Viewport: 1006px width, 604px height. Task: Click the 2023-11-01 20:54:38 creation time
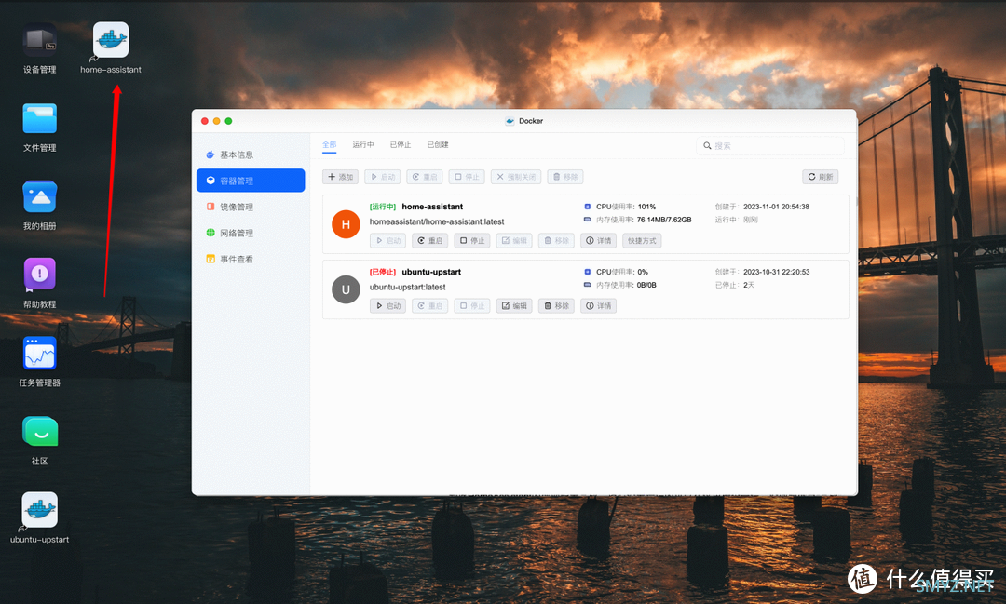776,207
